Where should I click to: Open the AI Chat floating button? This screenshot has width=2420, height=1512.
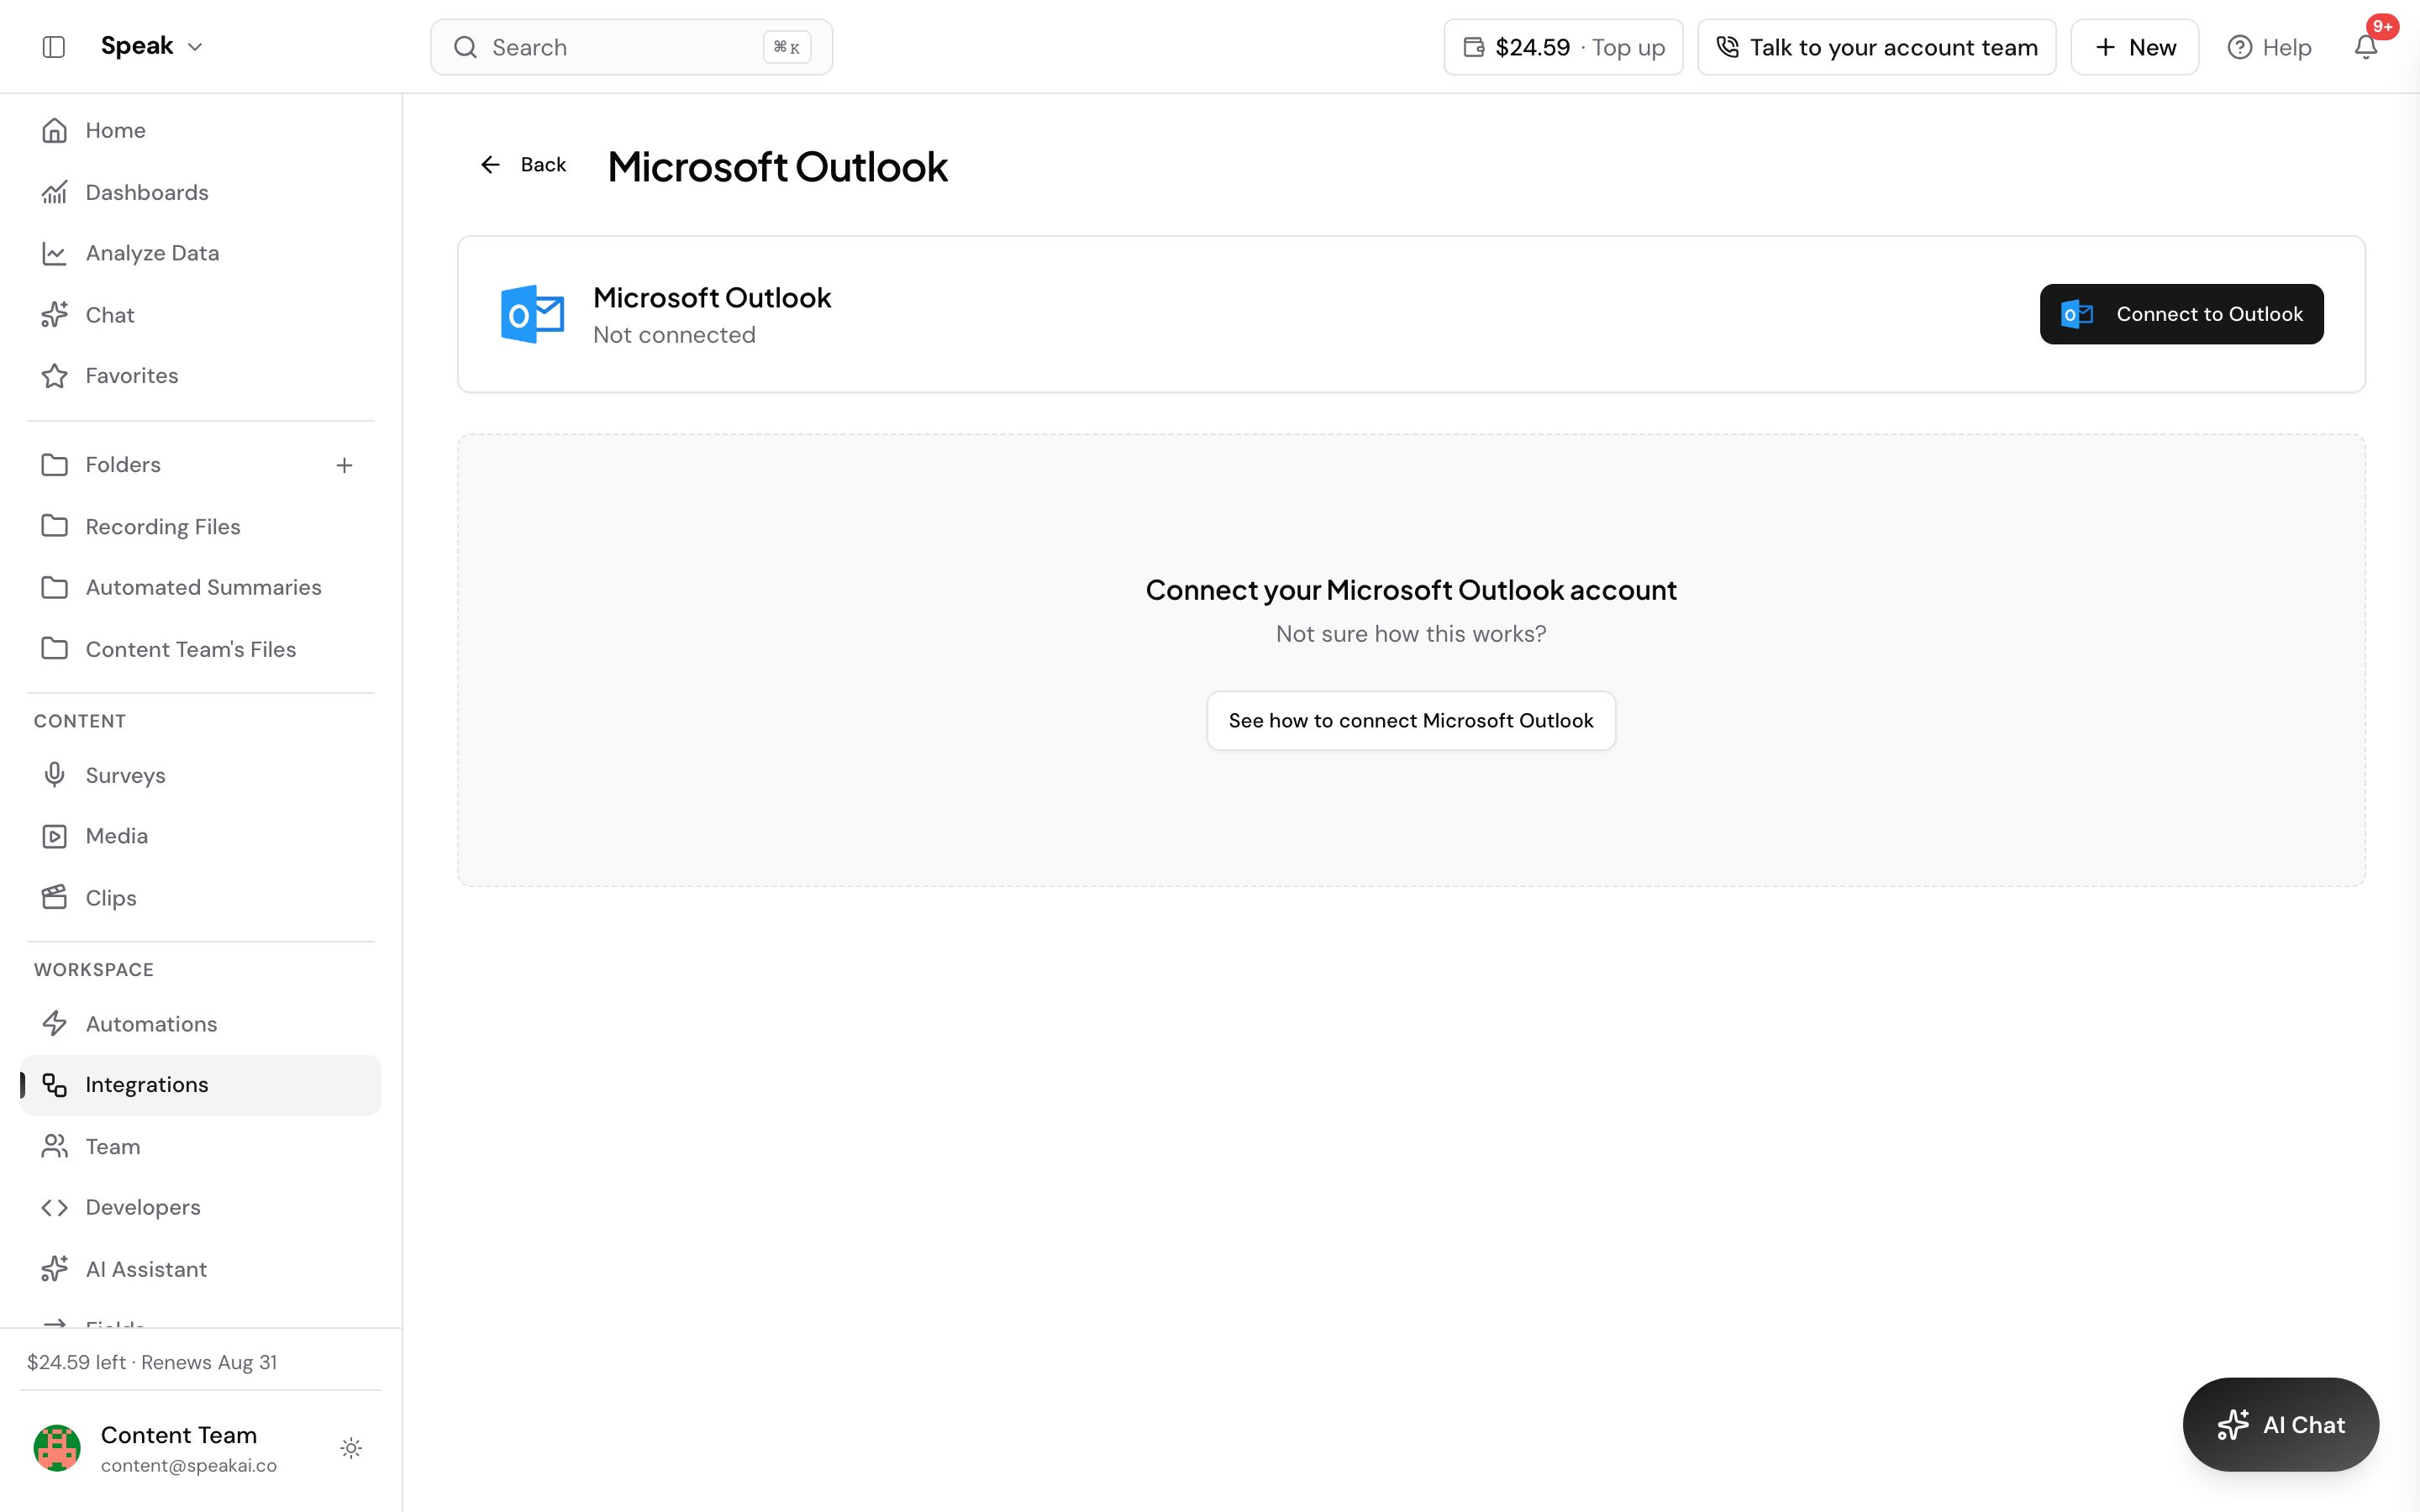pos(2280,1424)
